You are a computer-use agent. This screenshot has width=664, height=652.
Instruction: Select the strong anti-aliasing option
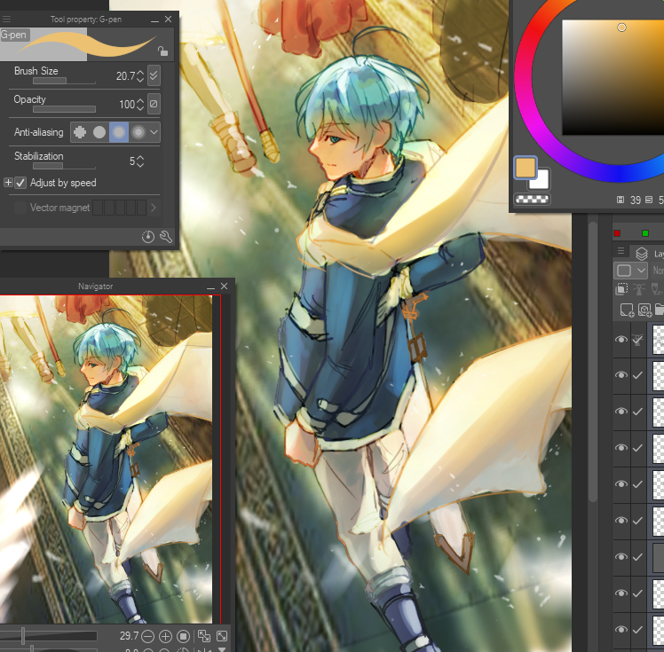(138, 132)
